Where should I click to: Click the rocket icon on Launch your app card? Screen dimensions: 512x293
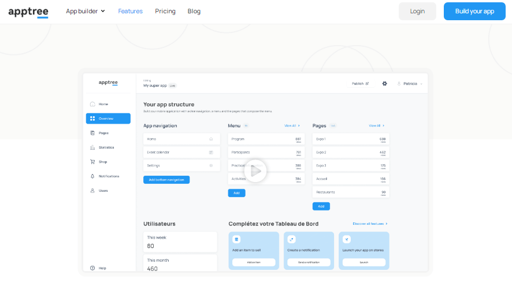point(347,239)
